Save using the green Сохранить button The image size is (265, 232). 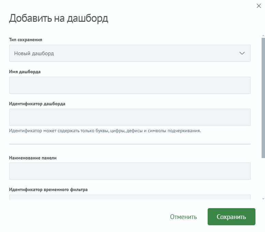pyautogui.click(x=232, y=217)
